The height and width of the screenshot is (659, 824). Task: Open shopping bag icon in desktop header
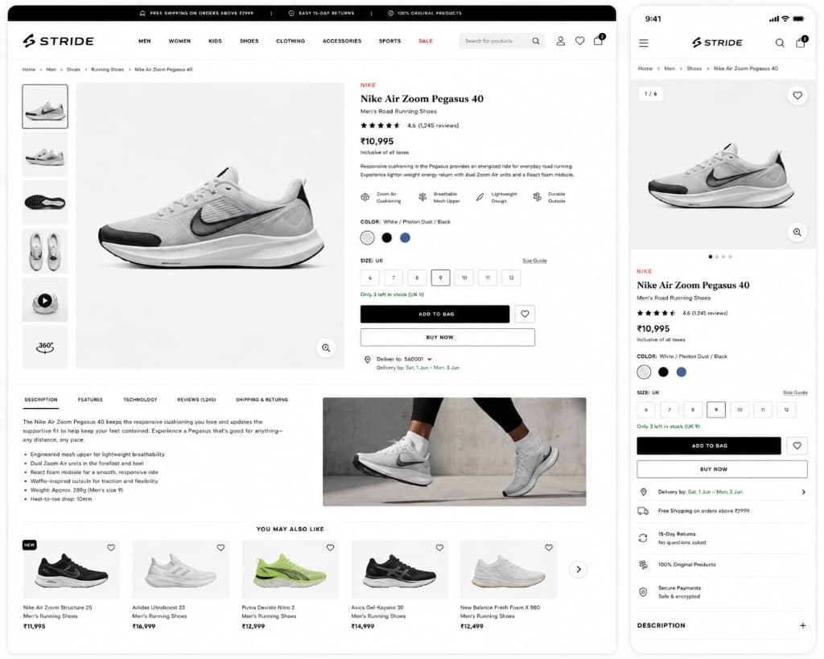[599, 40]
